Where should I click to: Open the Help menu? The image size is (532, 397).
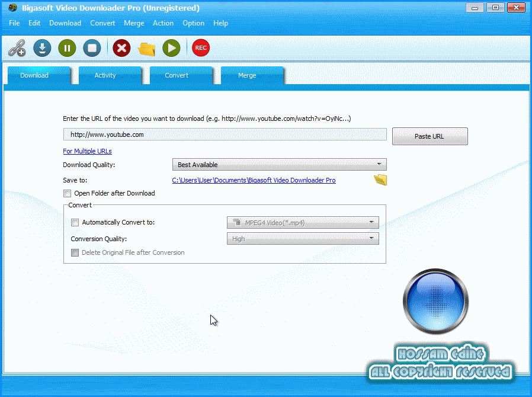[x=220, y=23]
